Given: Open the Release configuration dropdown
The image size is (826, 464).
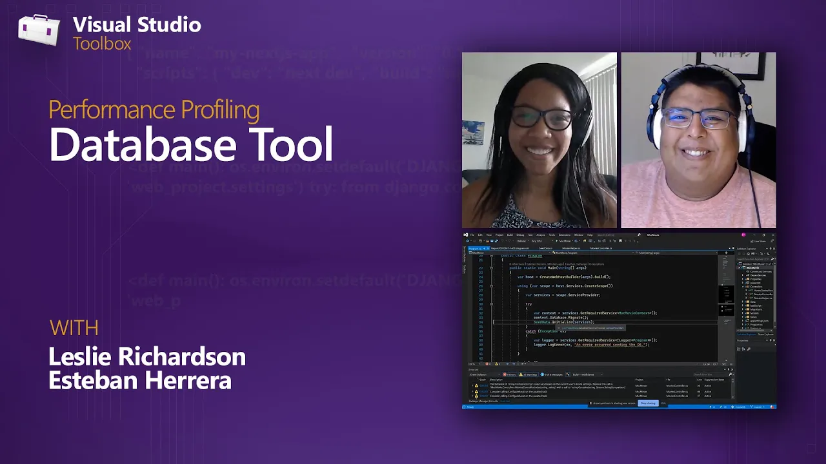Looking at the screenshot, I should [x=523, y=241].
